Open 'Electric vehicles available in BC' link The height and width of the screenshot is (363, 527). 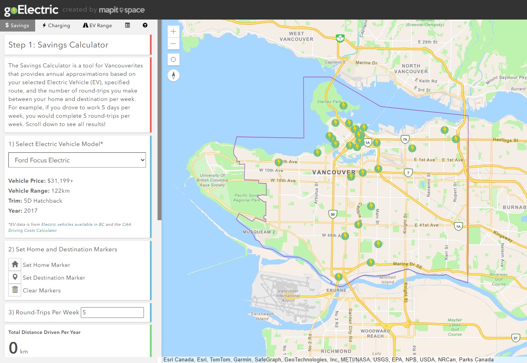coord(73,225)
